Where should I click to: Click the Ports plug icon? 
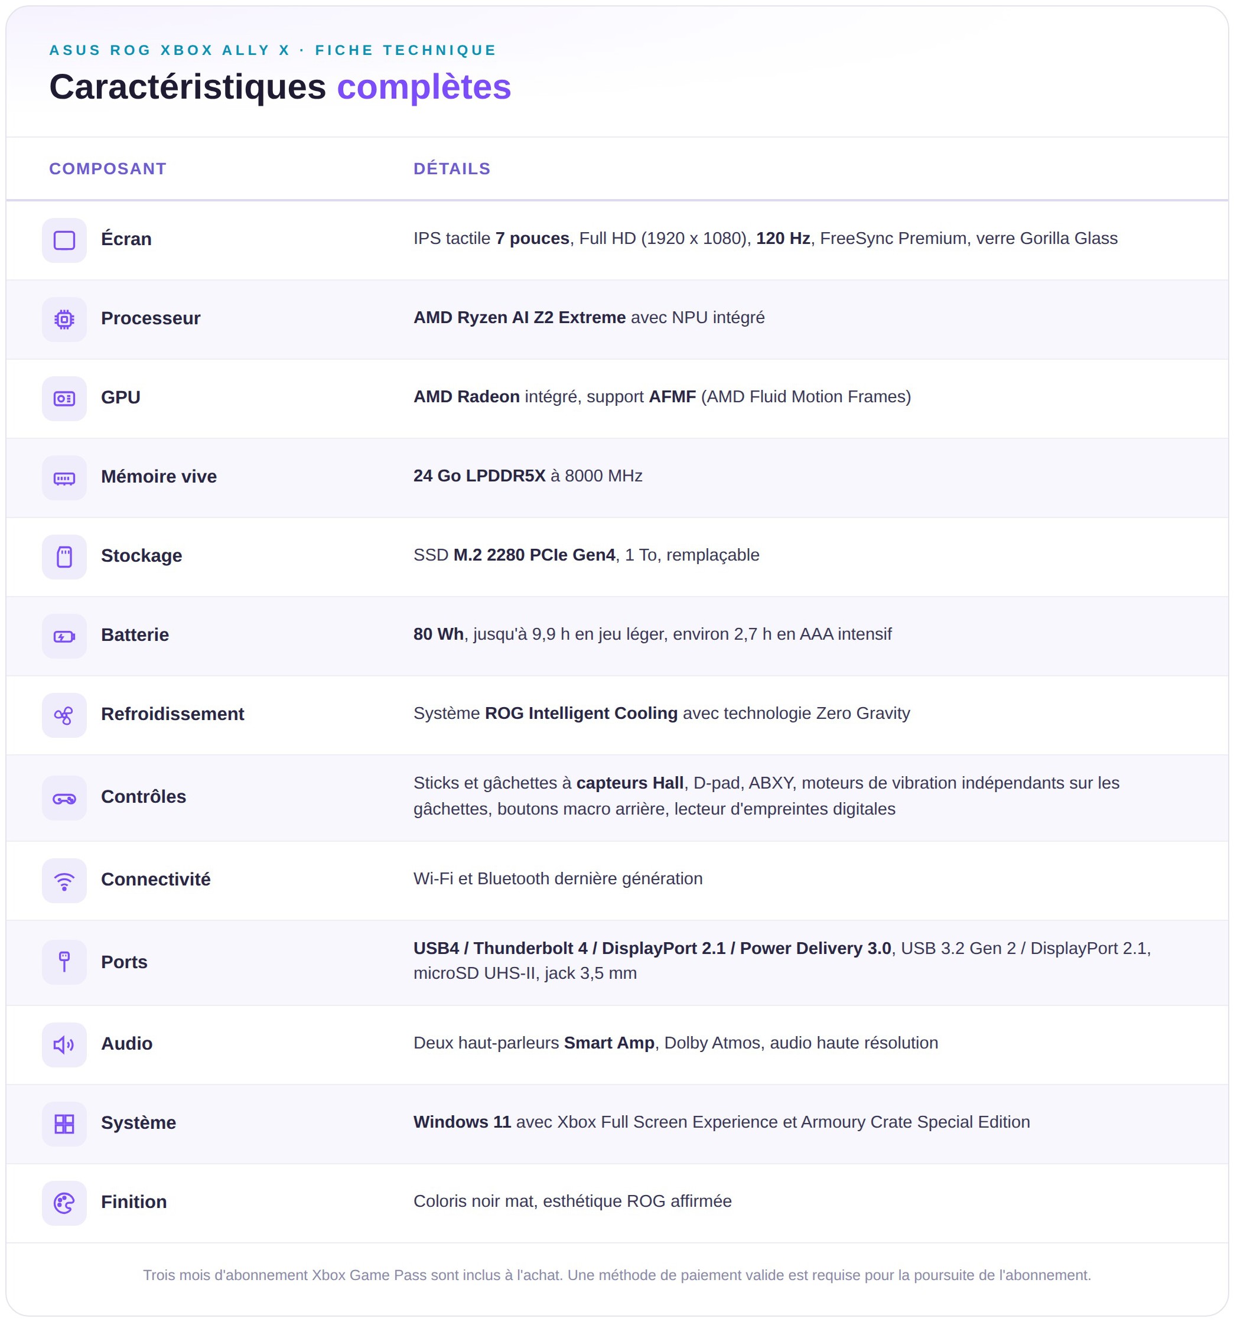tap(64, 962)
